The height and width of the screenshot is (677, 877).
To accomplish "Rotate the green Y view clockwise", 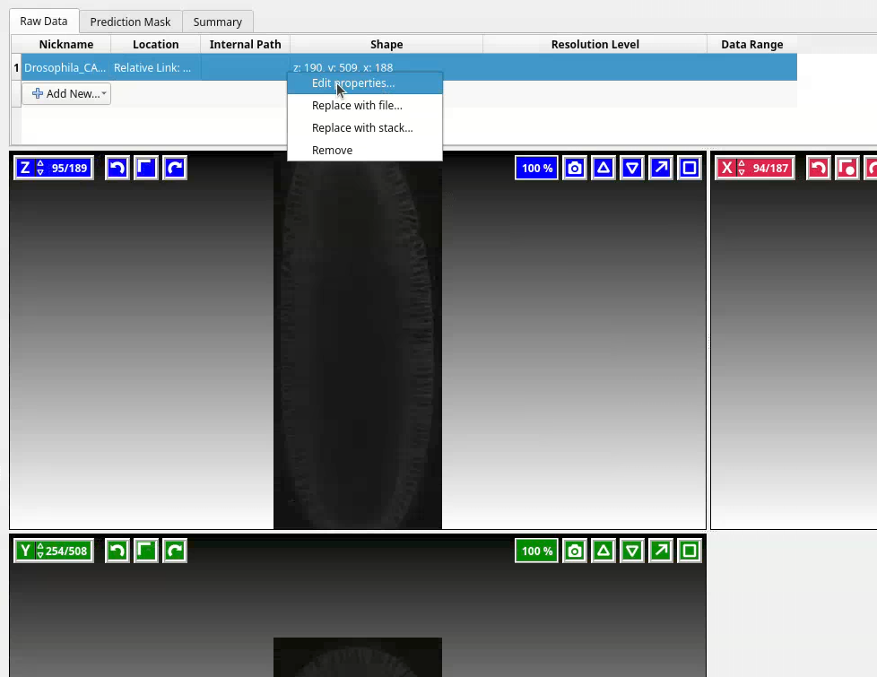I will [x=175, y=551].
